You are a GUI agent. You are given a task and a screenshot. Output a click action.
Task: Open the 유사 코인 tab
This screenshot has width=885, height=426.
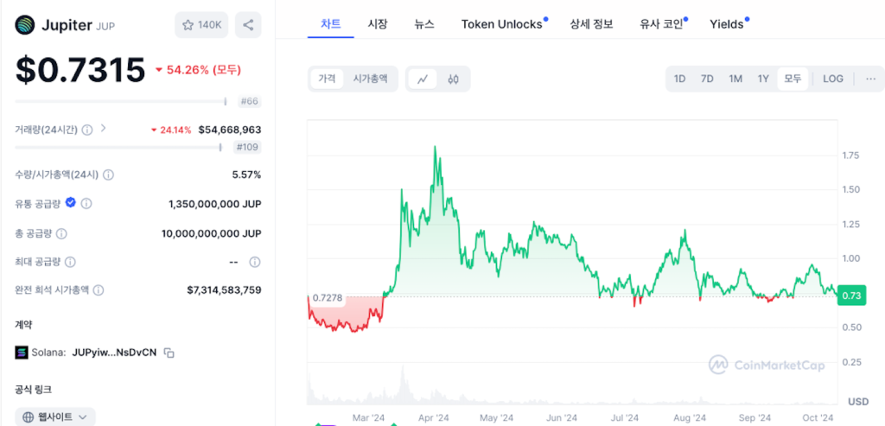663,24
